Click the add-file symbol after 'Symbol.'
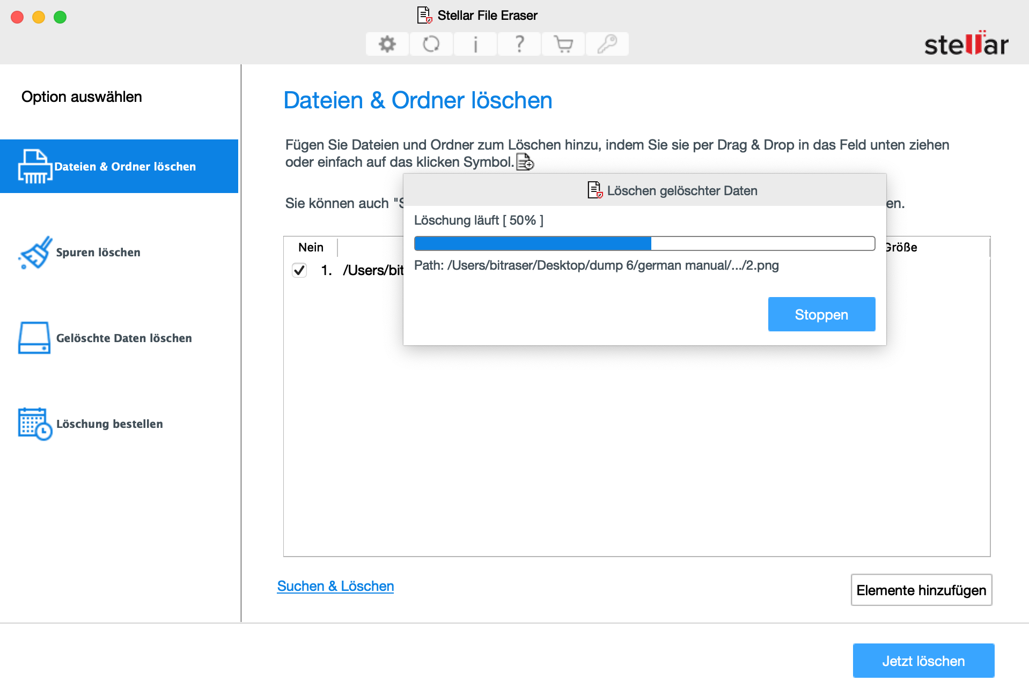Viewport: 1029px width, 696px height. (525, 162)
